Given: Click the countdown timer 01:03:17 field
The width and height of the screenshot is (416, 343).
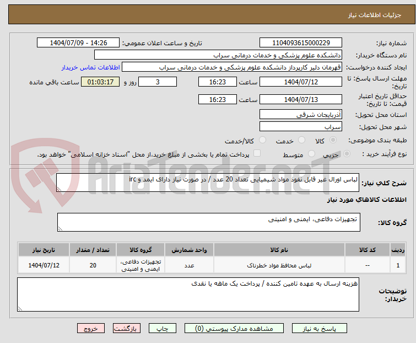Looking at the screenshot, I should [100, 82].
